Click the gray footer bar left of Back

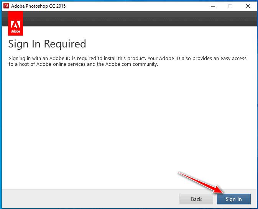click(x=88, y=198)
